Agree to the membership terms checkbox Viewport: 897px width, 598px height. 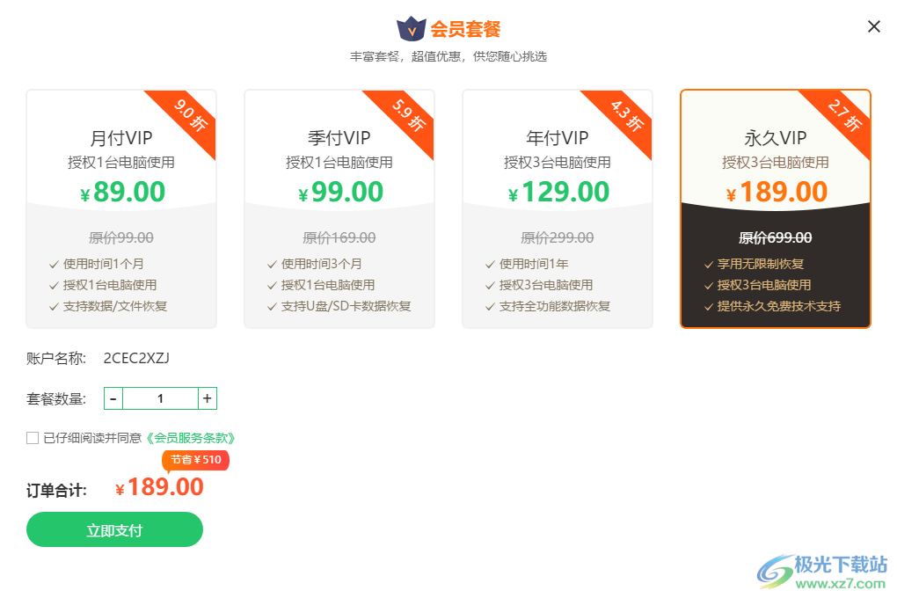(33, 438)
